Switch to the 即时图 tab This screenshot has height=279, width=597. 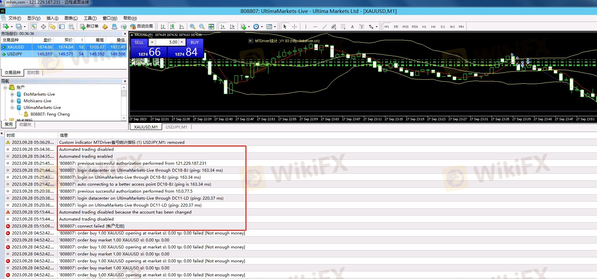click(x=33, y=72)
